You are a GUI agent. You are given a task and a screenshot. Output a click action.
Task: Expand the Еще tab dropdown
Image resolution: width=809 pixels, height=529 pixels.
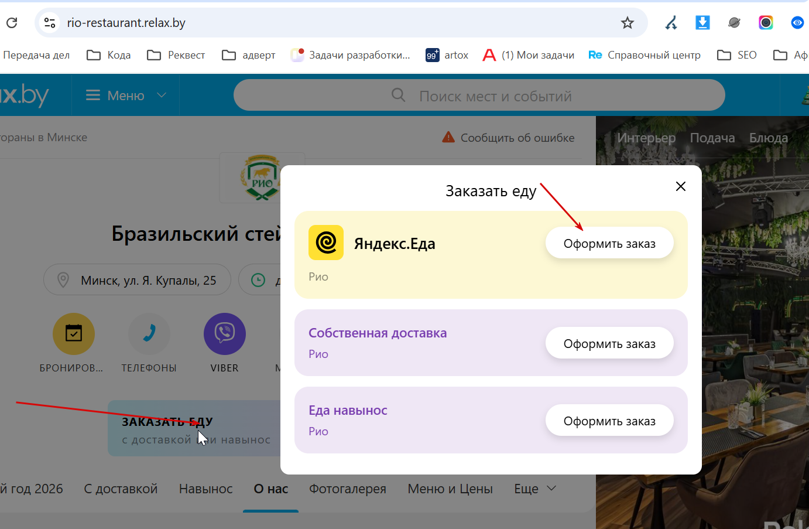[535, 489]
